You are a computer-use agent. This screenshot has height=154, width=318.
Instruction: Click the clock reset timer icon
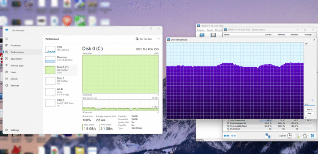pos(289,136)
